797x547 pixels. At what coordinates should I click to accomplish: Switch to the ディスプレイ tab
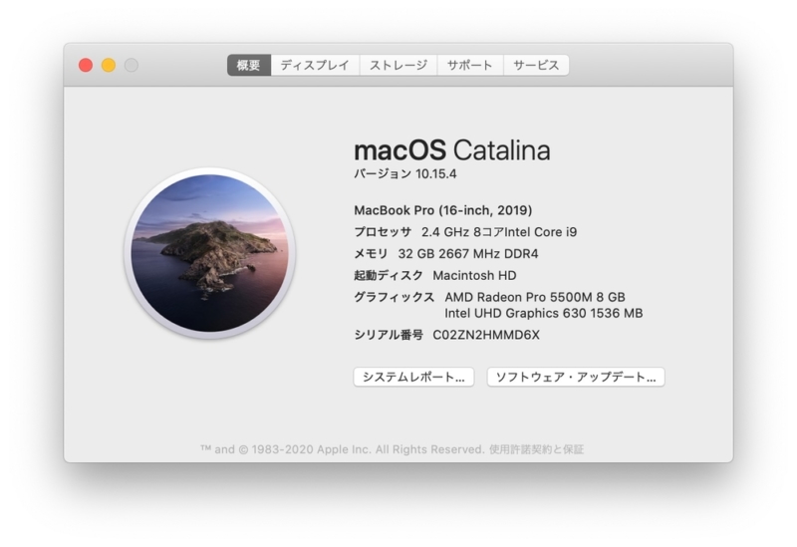point(315,65)
